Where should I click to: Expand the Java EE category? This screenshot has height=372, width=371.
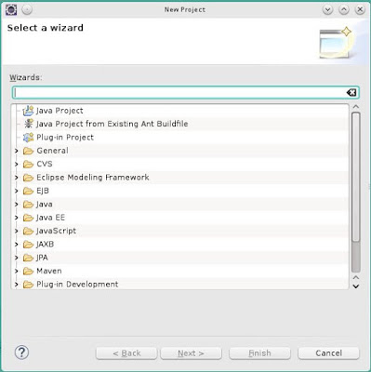click(17, 218)
